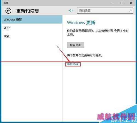Open the 高级选项 link
The height and width of the screenshot is (123, 137).
coord(73,64)
